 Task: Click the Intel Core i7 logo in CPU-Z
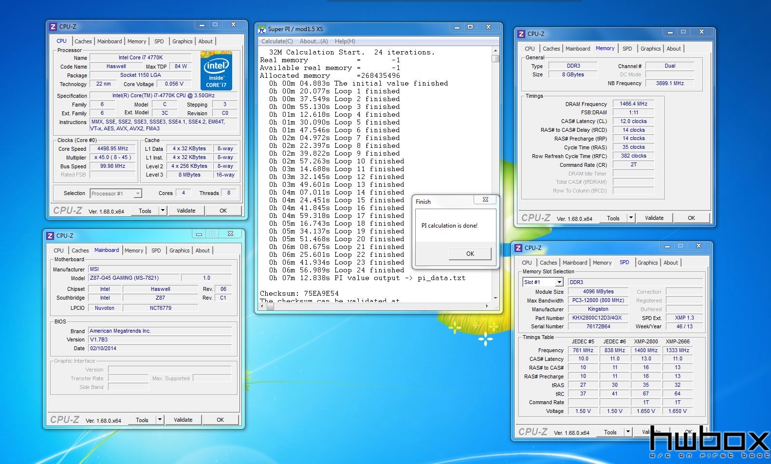pyautogui.click(x=216, y=71)
